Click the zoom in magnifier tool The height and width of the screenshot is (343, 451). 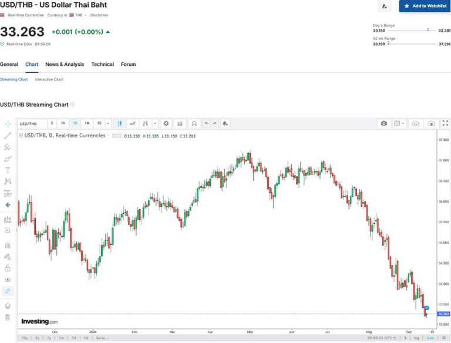coord(8,231)
